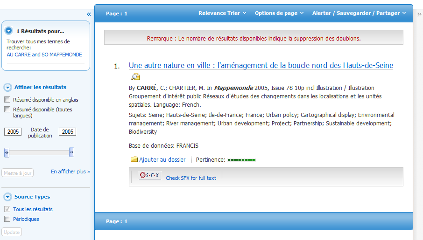
Task: Click the 'Source Types' heading
Action: [32, 197]
